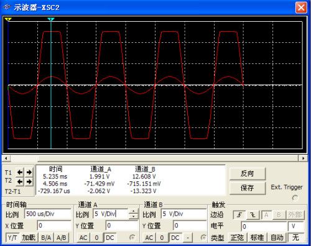
Task: Set Channel B coupling to AC
Action: click(x=149, y=237)
